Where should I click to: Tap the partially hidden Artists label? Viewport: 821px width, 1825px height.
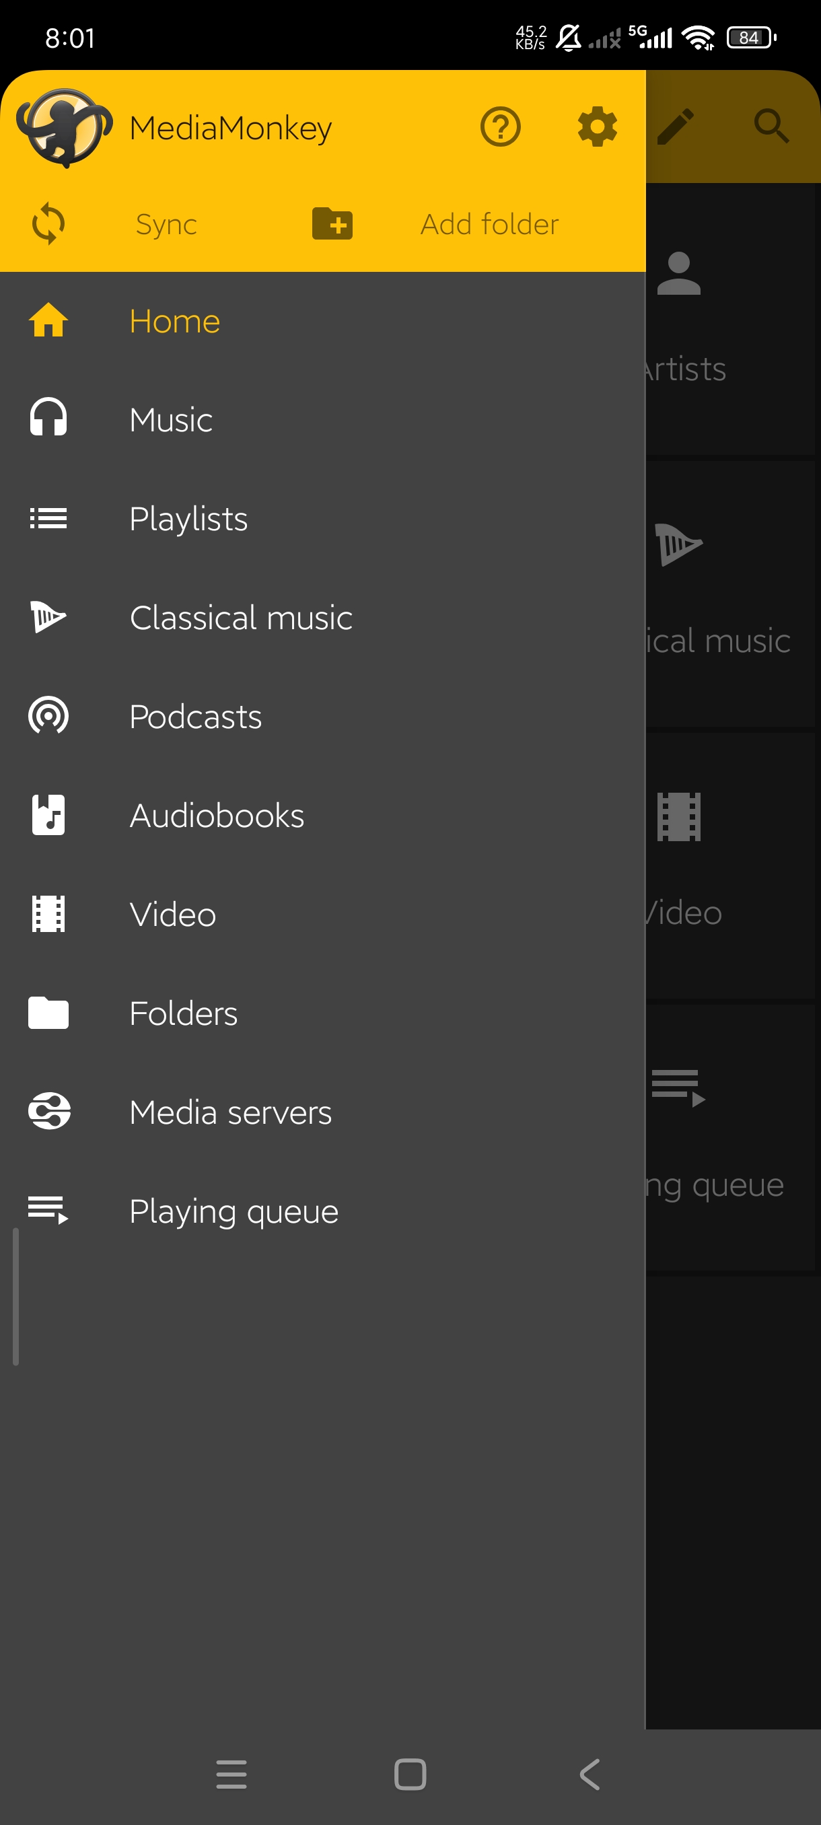(685, 369)
